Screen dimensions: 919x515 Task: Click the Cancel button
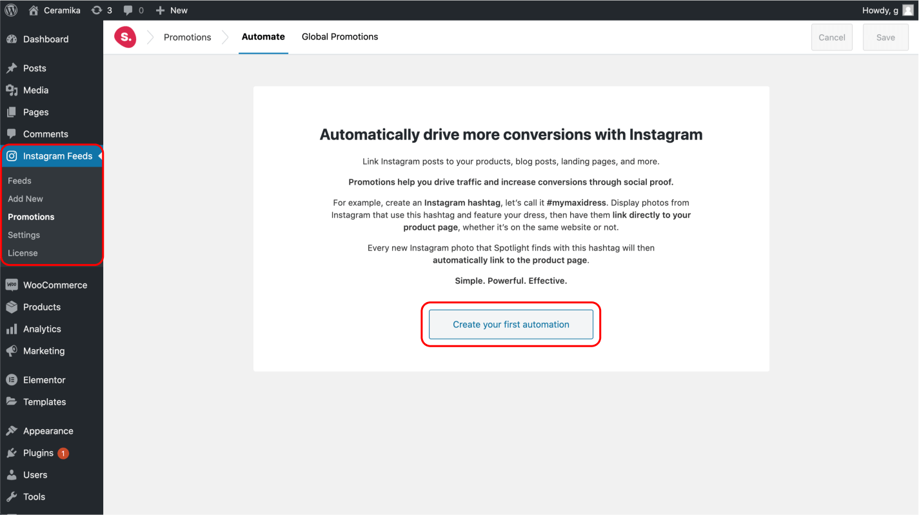pos(832,37)
